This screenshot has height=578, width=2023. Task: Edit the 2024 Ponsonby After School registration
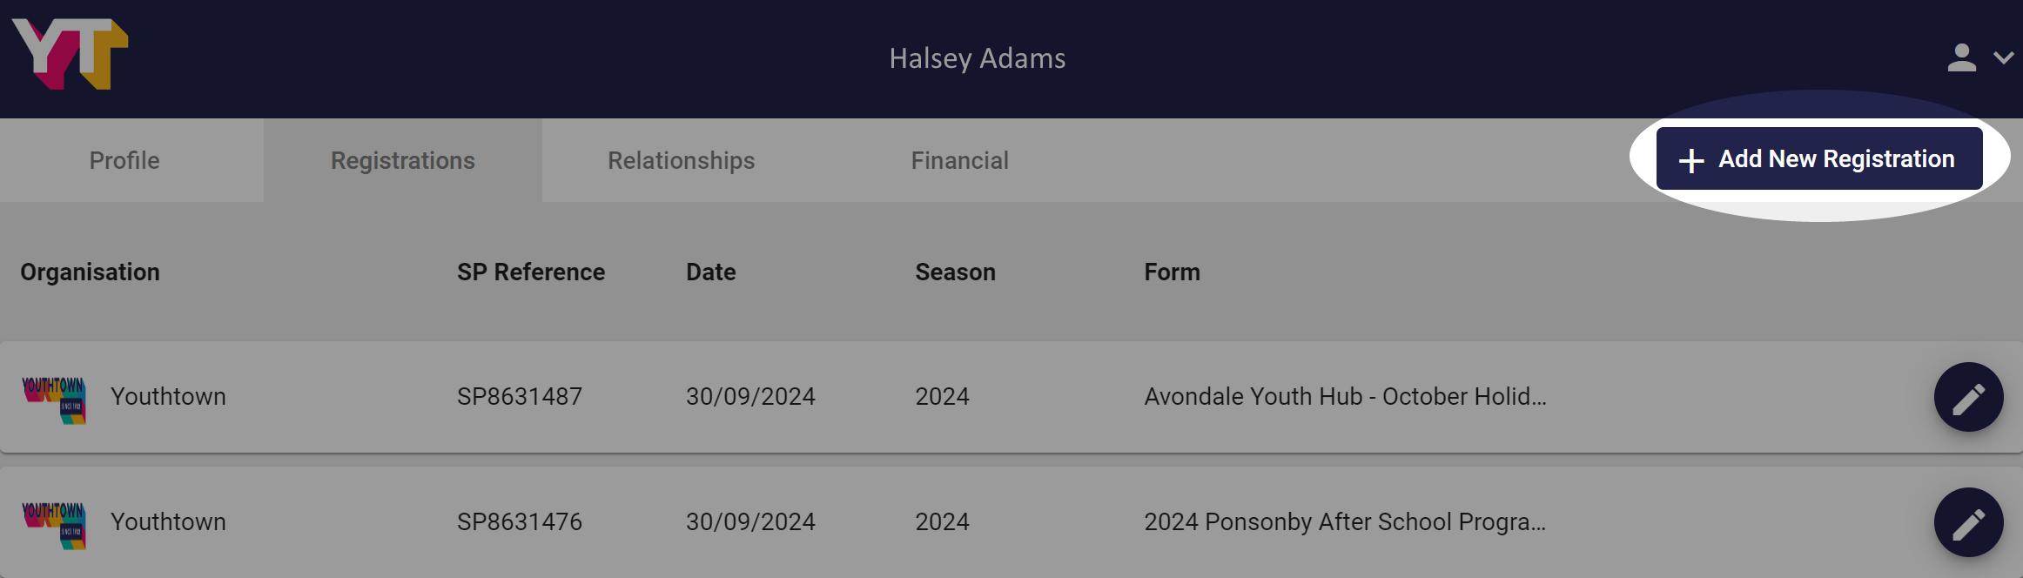(1968, 522)
